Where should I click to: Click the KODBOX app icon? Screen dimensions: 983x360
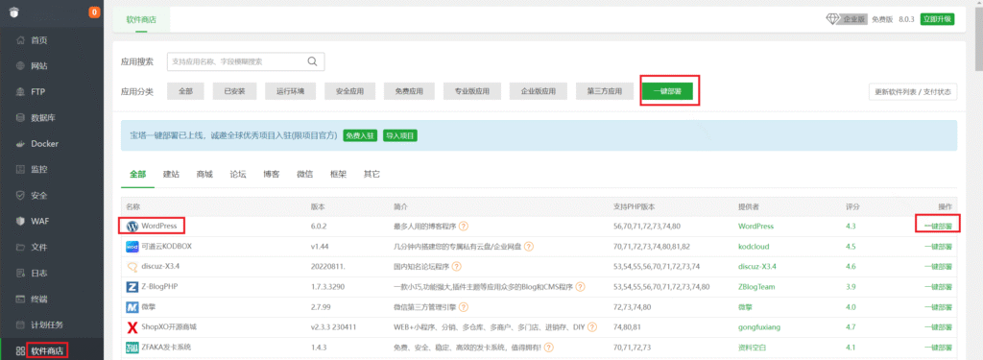[x=132, y=247]
